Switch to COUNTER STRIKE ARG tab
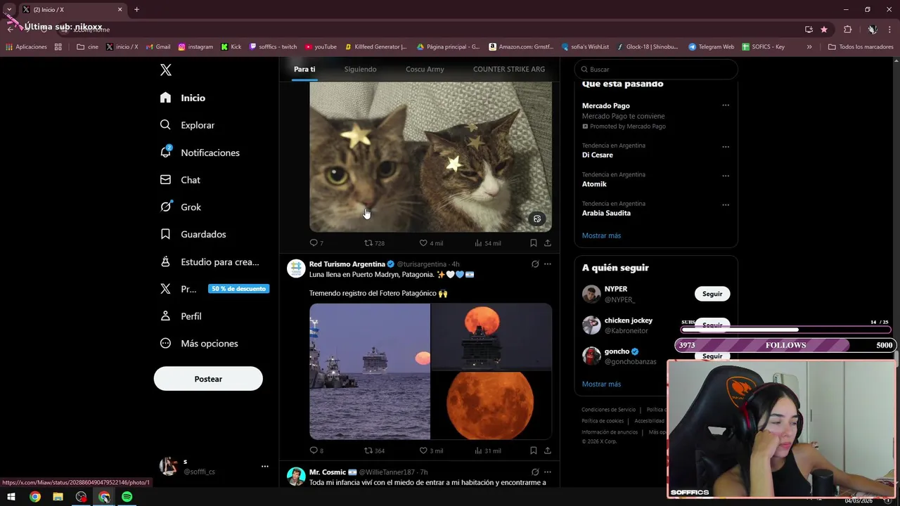Image resolution: width=900 pixels, height=506 pixels. [x=509, y=69]
